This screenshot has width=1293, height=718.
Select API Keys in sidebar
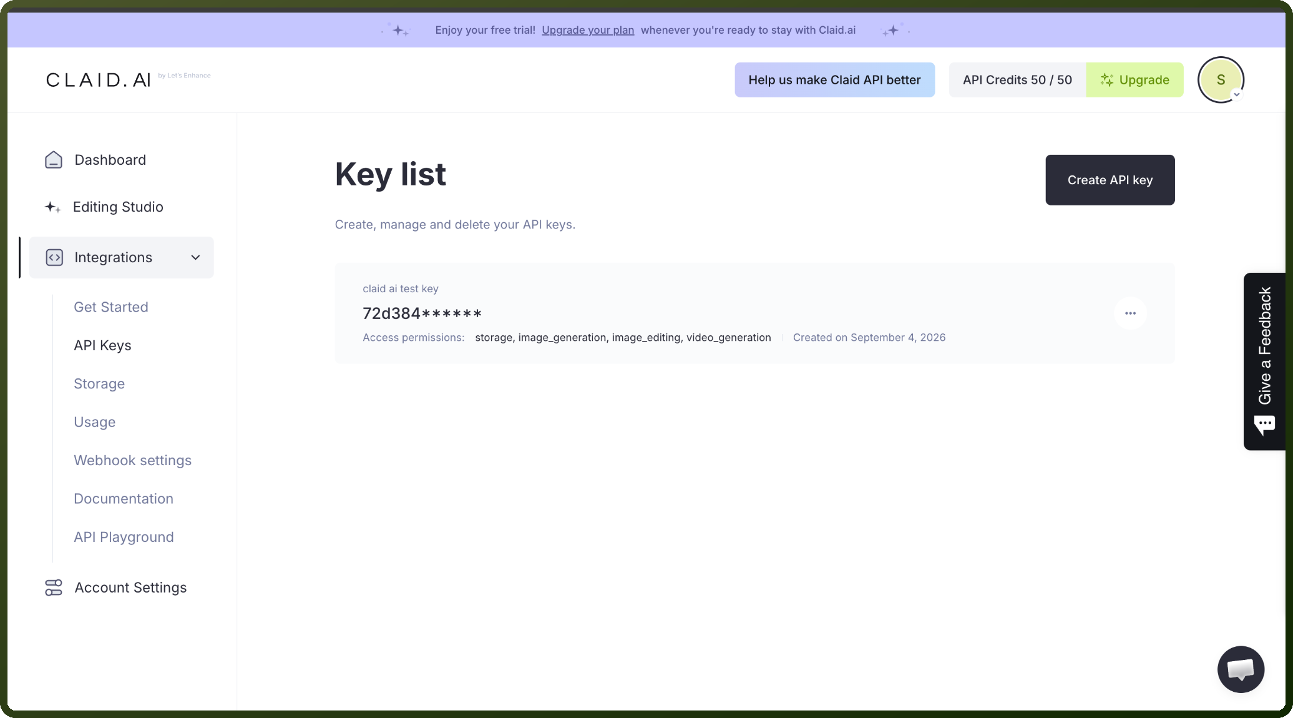[102, 345]
